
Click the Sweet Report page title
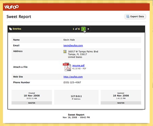coord(19,17)
